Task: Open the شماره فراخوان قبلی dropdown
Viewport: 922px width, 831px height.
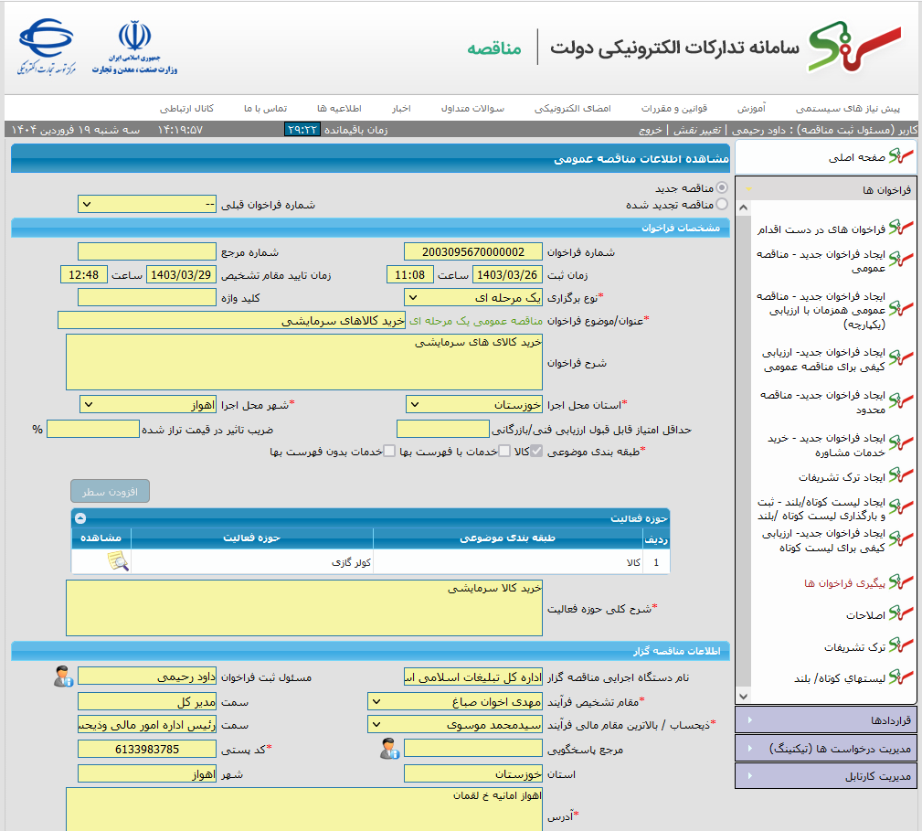Action: tap(147, 204)
